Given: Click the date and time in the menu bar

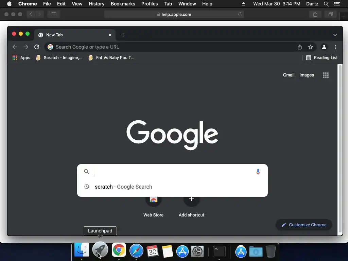Looking at the screenshot, I should point(277,4).
